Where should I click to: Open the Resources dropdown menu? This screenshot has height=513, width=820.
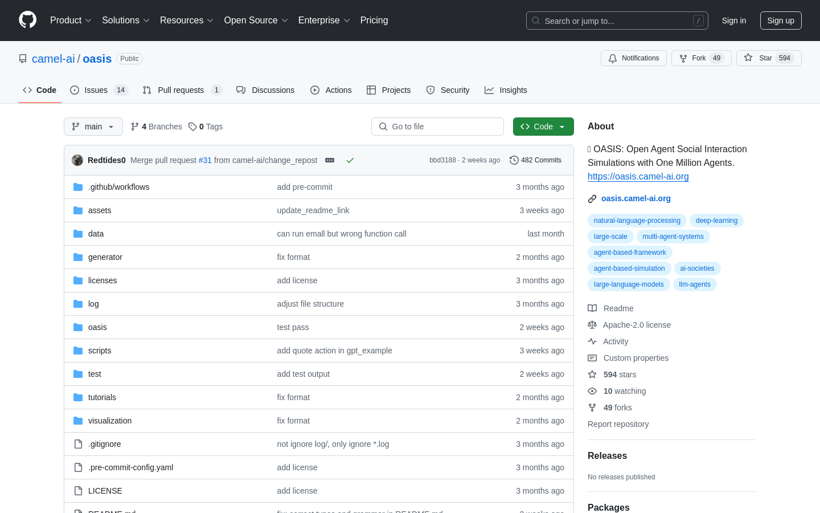coord(187,20)
